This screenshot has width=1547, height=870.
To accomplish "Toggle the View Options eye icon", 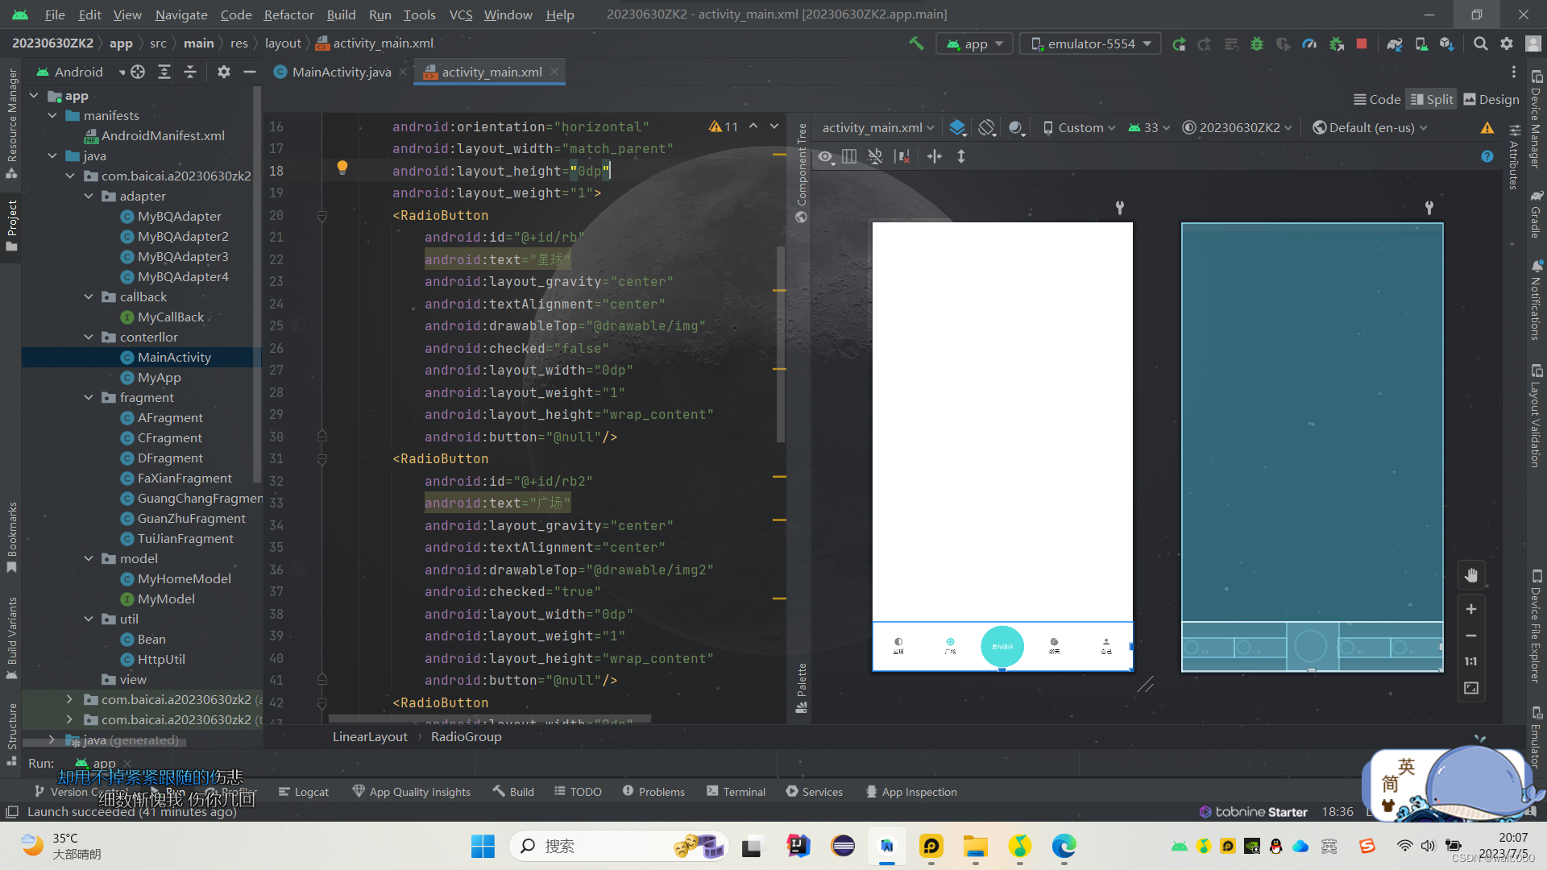I will click(826, 156).
